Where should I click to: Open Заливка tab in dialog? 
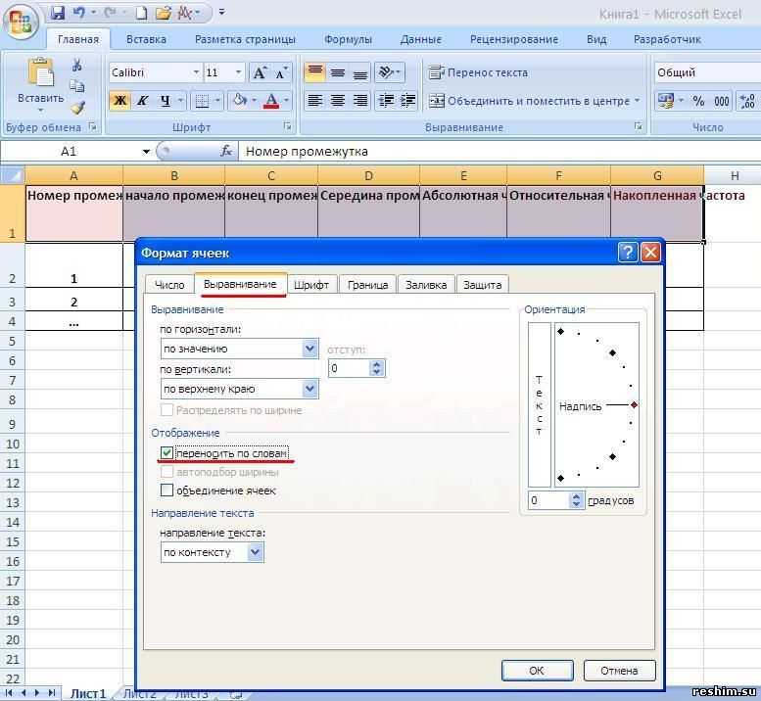(x=426, y=285)
